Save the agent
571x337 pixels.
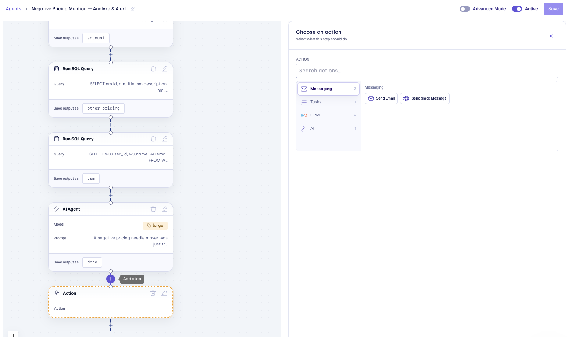click(553, 9)
